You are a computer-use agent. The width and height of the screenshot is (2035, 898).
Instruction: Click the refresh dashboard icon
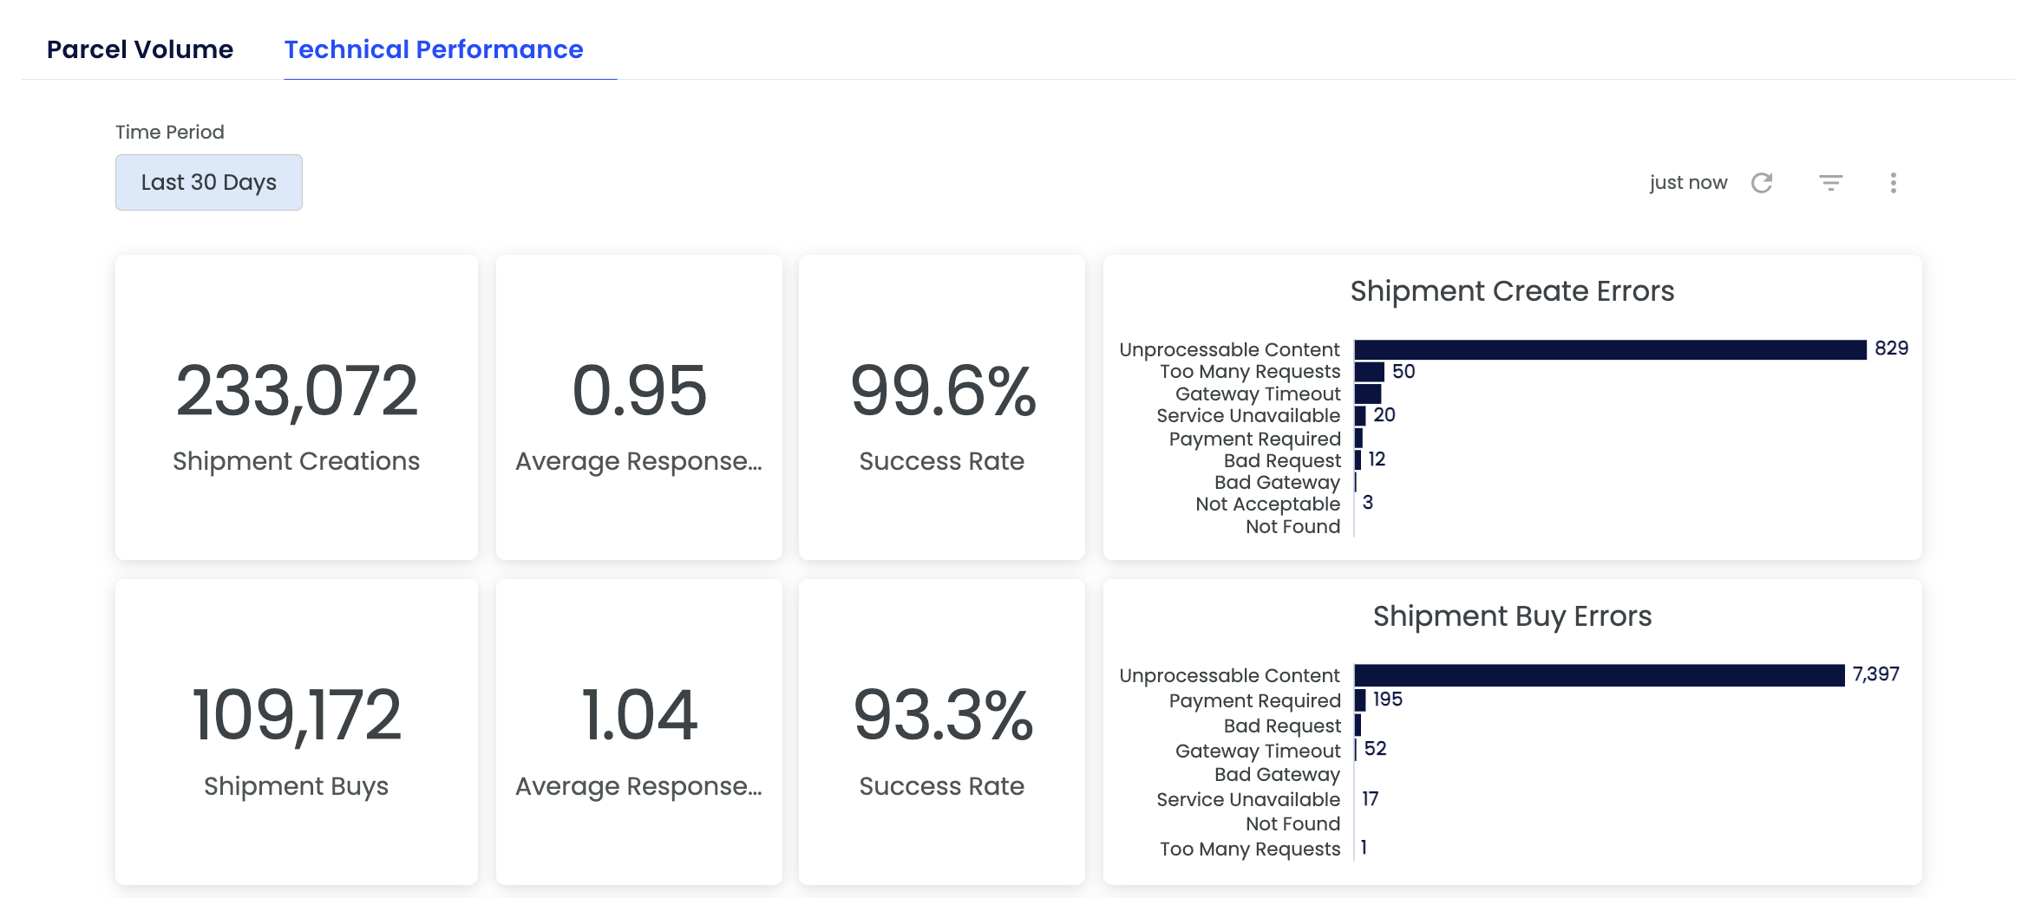click(1762, 183)
